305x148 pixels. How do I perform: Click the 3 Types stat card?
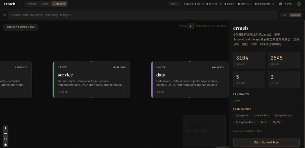coord(284,79)
